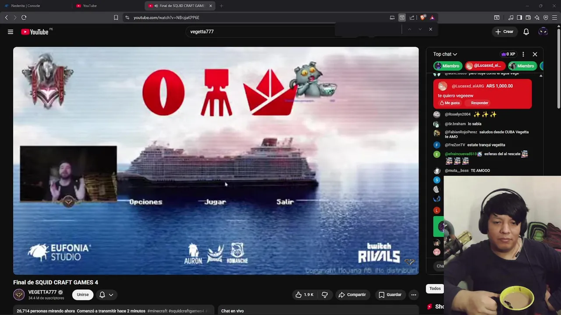Switch to the Nederita Console tab
The height and width of the screenshot is (315, 561).
(25, 6)
